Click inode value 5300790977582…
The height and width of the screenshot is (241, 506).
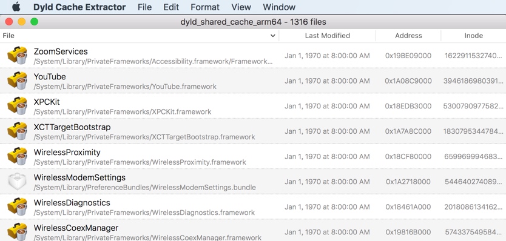tap(473, 106)
